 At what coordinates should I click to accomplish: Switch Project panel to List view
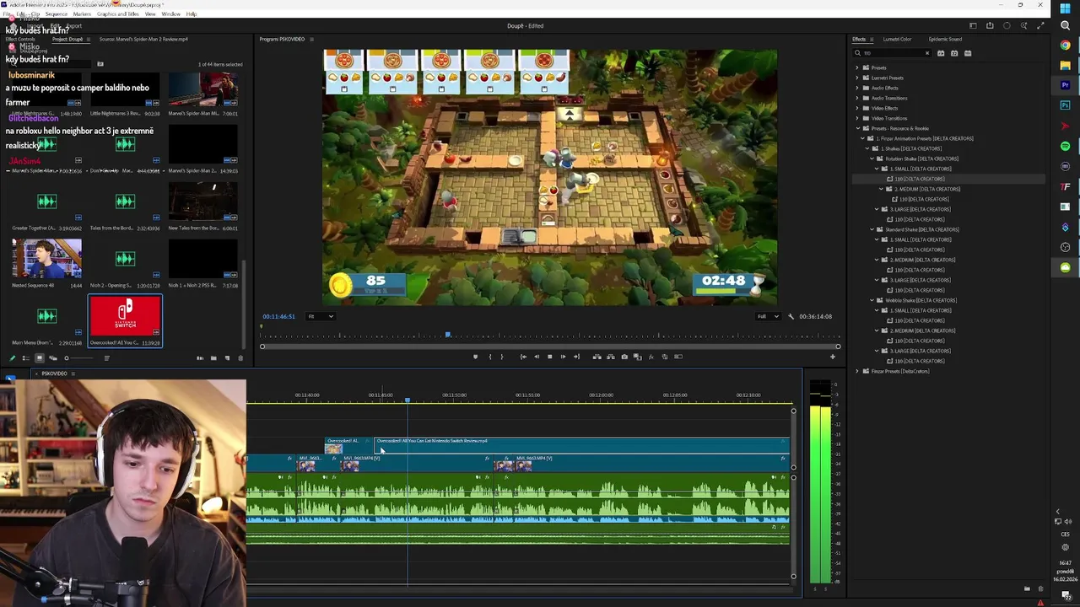[x=25, y=358]
